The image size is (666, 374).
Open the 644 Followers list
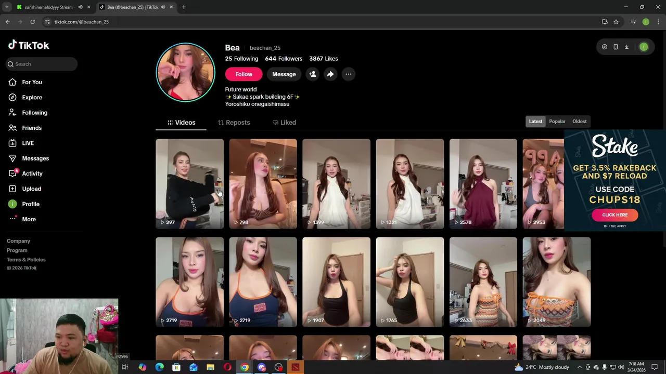point(284,59)
